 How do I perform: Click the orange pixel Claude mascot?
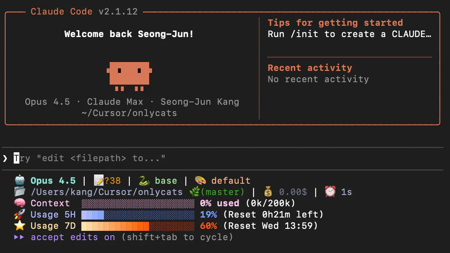coord(129,76)
